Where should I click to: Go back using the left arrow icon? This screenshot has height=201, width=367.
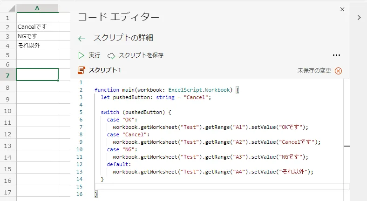(82, 39)
